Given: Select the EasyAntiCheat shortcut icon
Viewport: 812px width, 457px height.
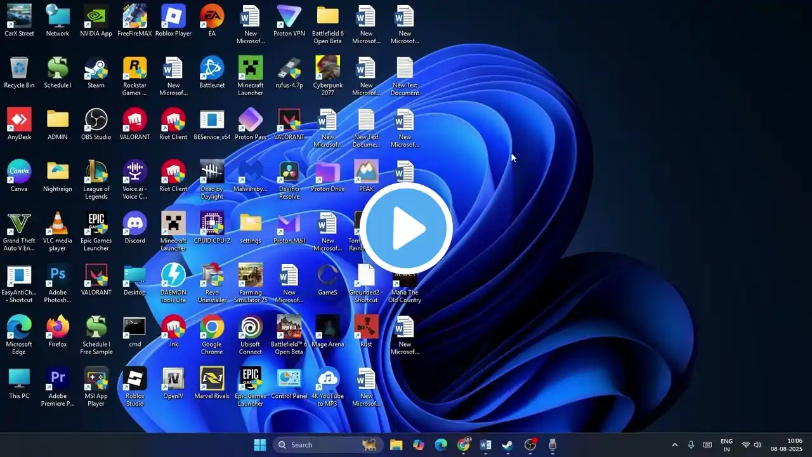Looking at the screenshot, I should point(19,283).
